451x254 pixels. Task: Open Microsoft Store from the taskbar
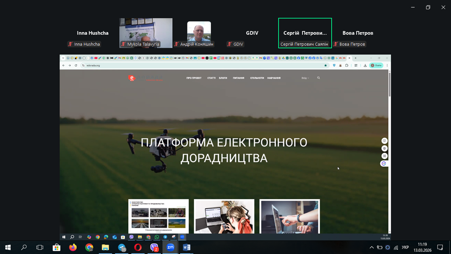(57, 247)
